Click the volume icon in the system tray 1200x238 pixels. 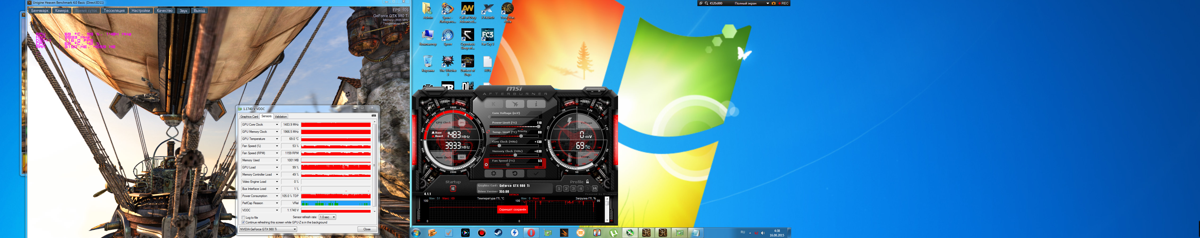pos(762,233)
